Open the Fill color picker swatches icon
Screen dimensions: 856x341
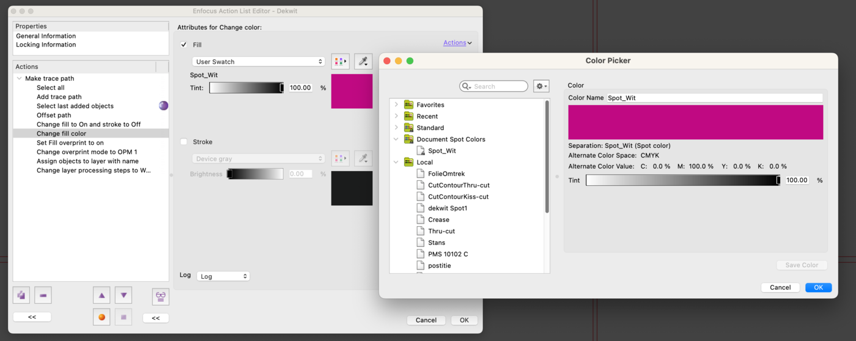[340, 61]
